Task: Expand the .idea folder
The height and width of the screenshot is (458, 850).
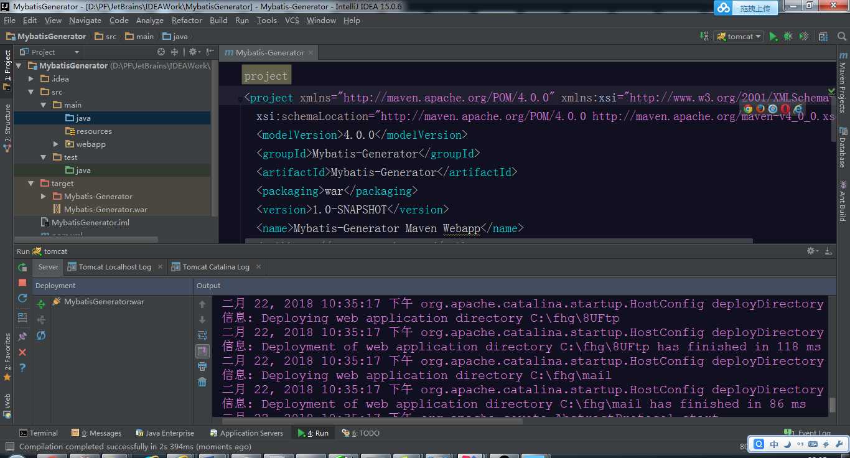Action: pos(31,78)
